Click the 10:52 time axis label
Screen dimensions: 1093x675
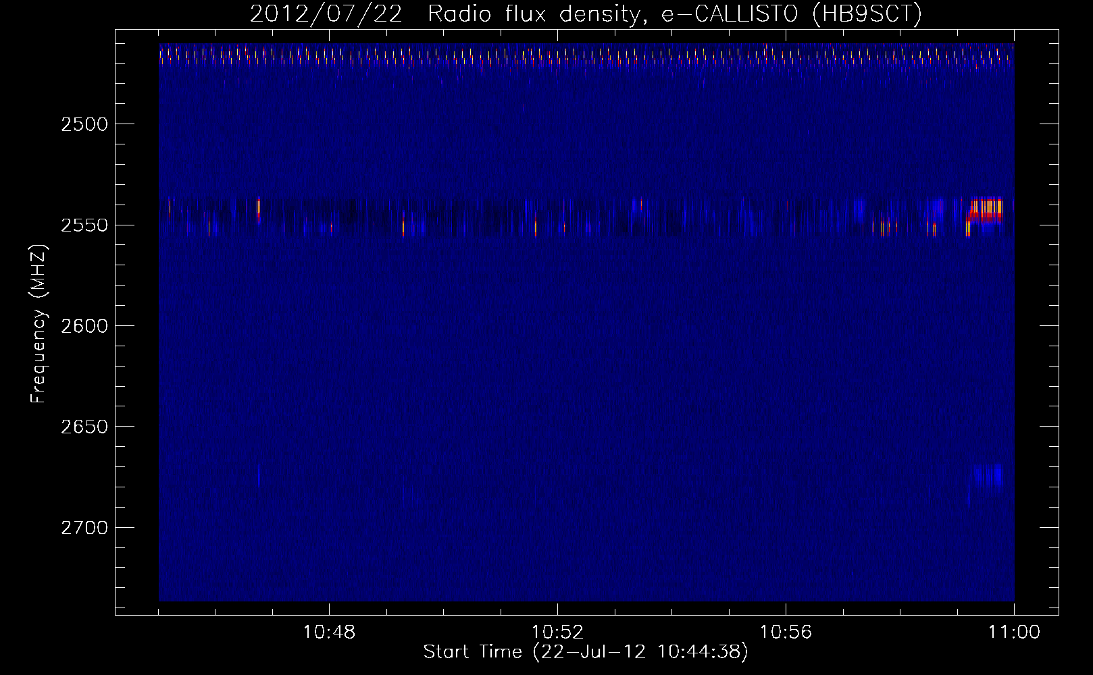557,632
